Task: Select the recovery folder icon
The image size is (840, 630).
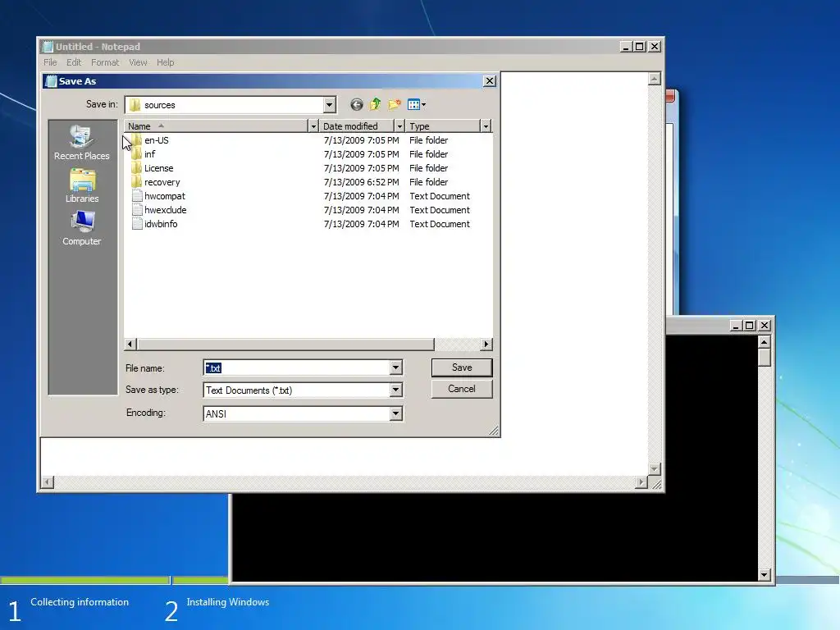Action: [137, 182]
